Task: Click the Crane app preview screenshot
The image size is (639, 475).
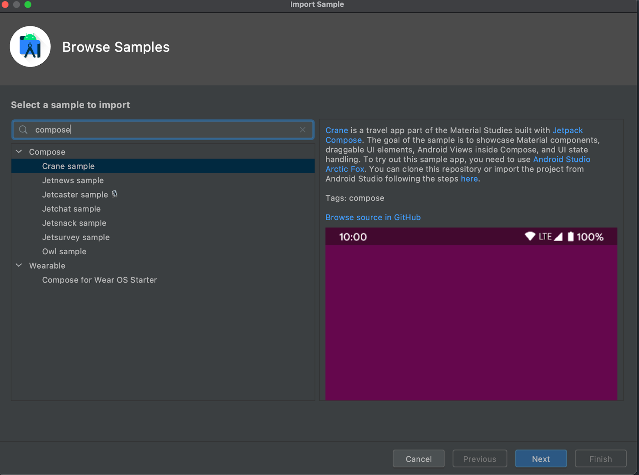Action: pyautogui.click(x=471, y=314)
